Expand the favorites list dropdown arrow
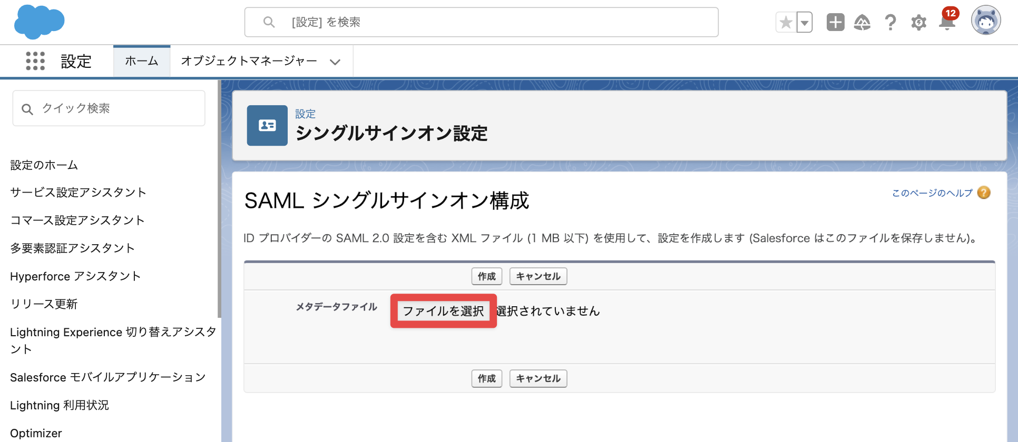The height and width of the screenshot is (442, 1018). click(x=805, y=23)
